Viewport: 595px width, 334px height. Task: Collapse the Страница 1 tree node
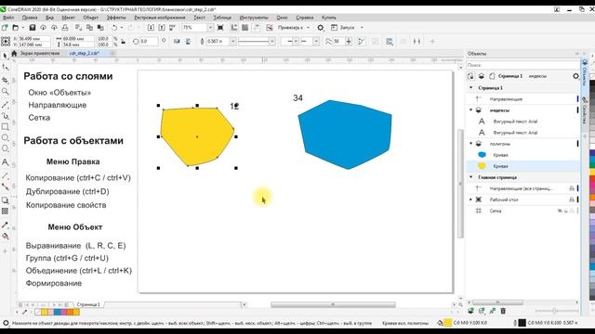[471, 88]
